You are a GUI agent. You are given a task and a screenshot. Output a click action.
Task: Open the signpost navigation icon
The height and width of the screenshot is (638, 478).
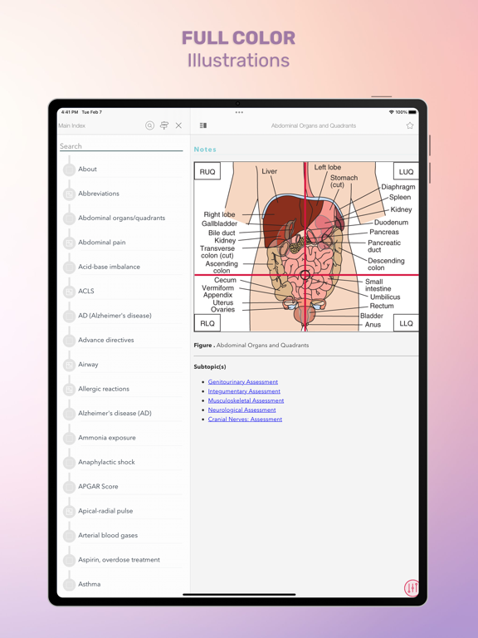pyautogui.click(x=164, y=125)
